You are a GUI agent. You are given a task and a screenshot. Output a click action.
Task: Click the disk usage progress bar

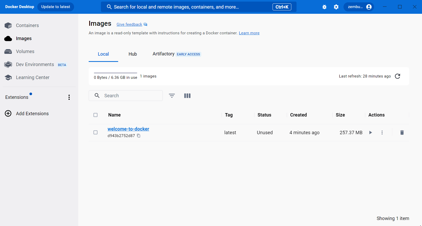(x=116, y=73)
